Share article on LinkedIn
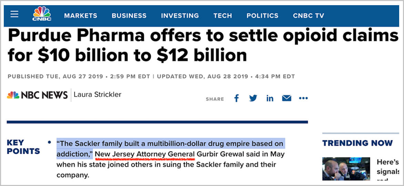Image resolution: width=404 pixels, height=186 pixels. (270, 99)
